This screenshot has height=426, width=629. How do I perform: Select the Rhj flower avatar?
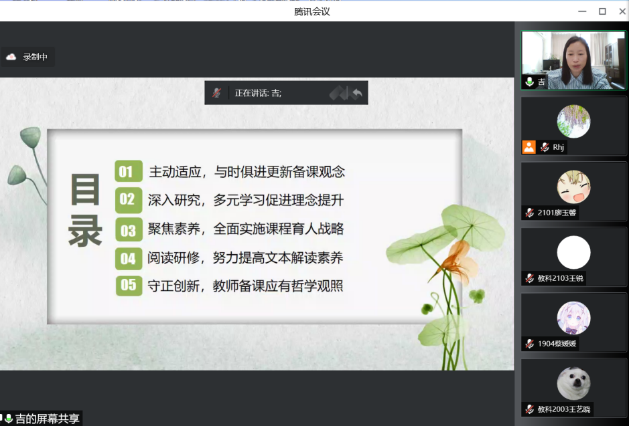[573, 122]
